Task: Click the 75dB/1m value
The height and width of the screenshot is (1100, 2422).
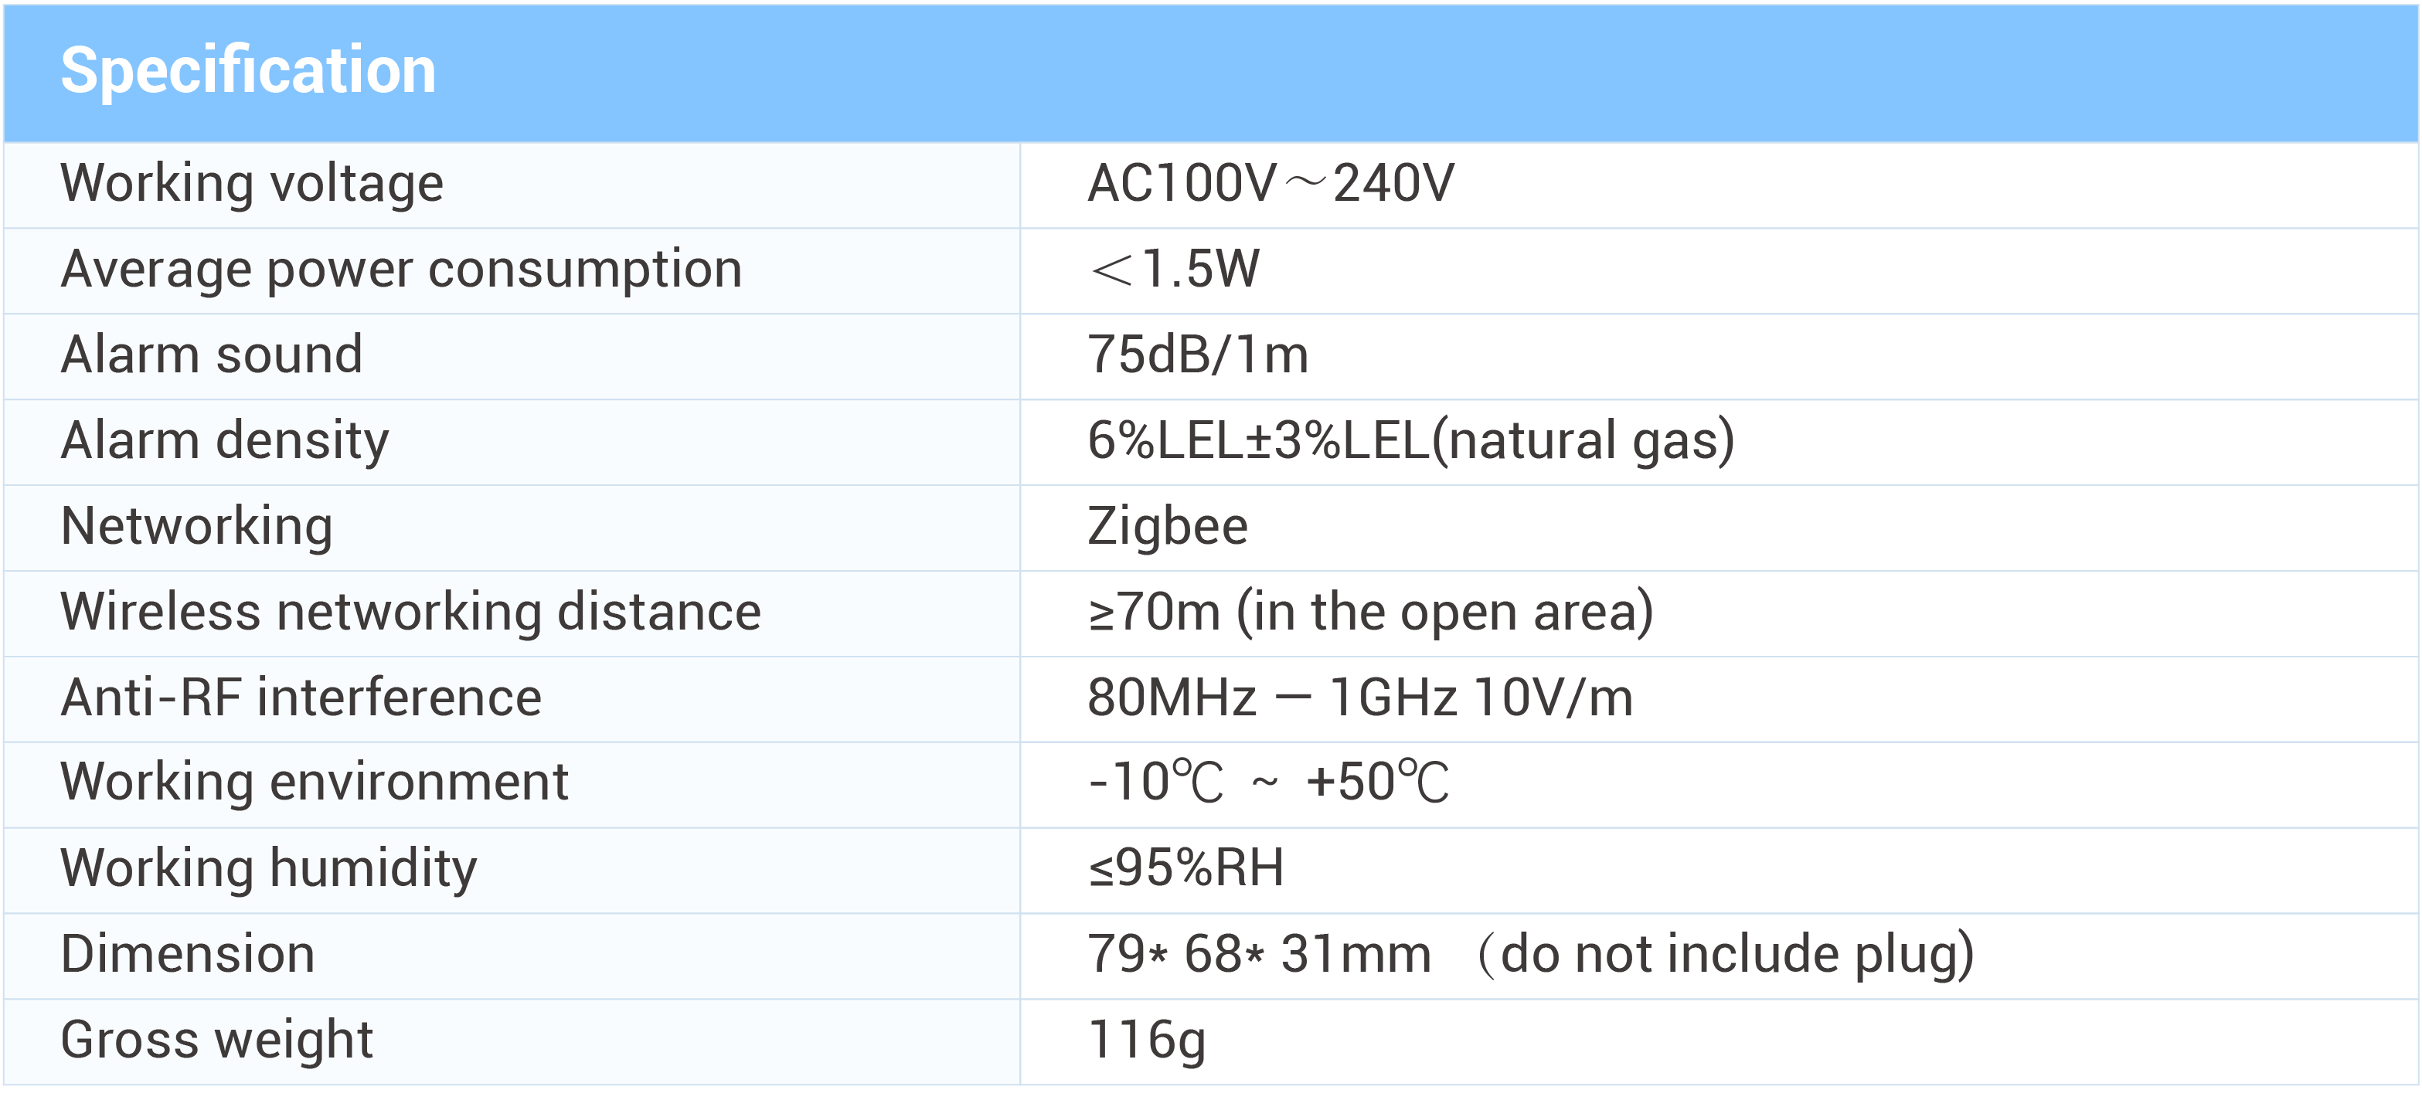Action: (1198, 355)
